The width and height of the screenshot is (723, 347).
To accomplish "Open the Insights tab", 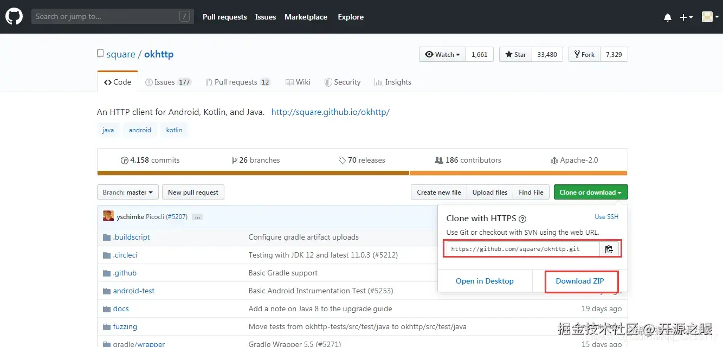I will 393,82.
